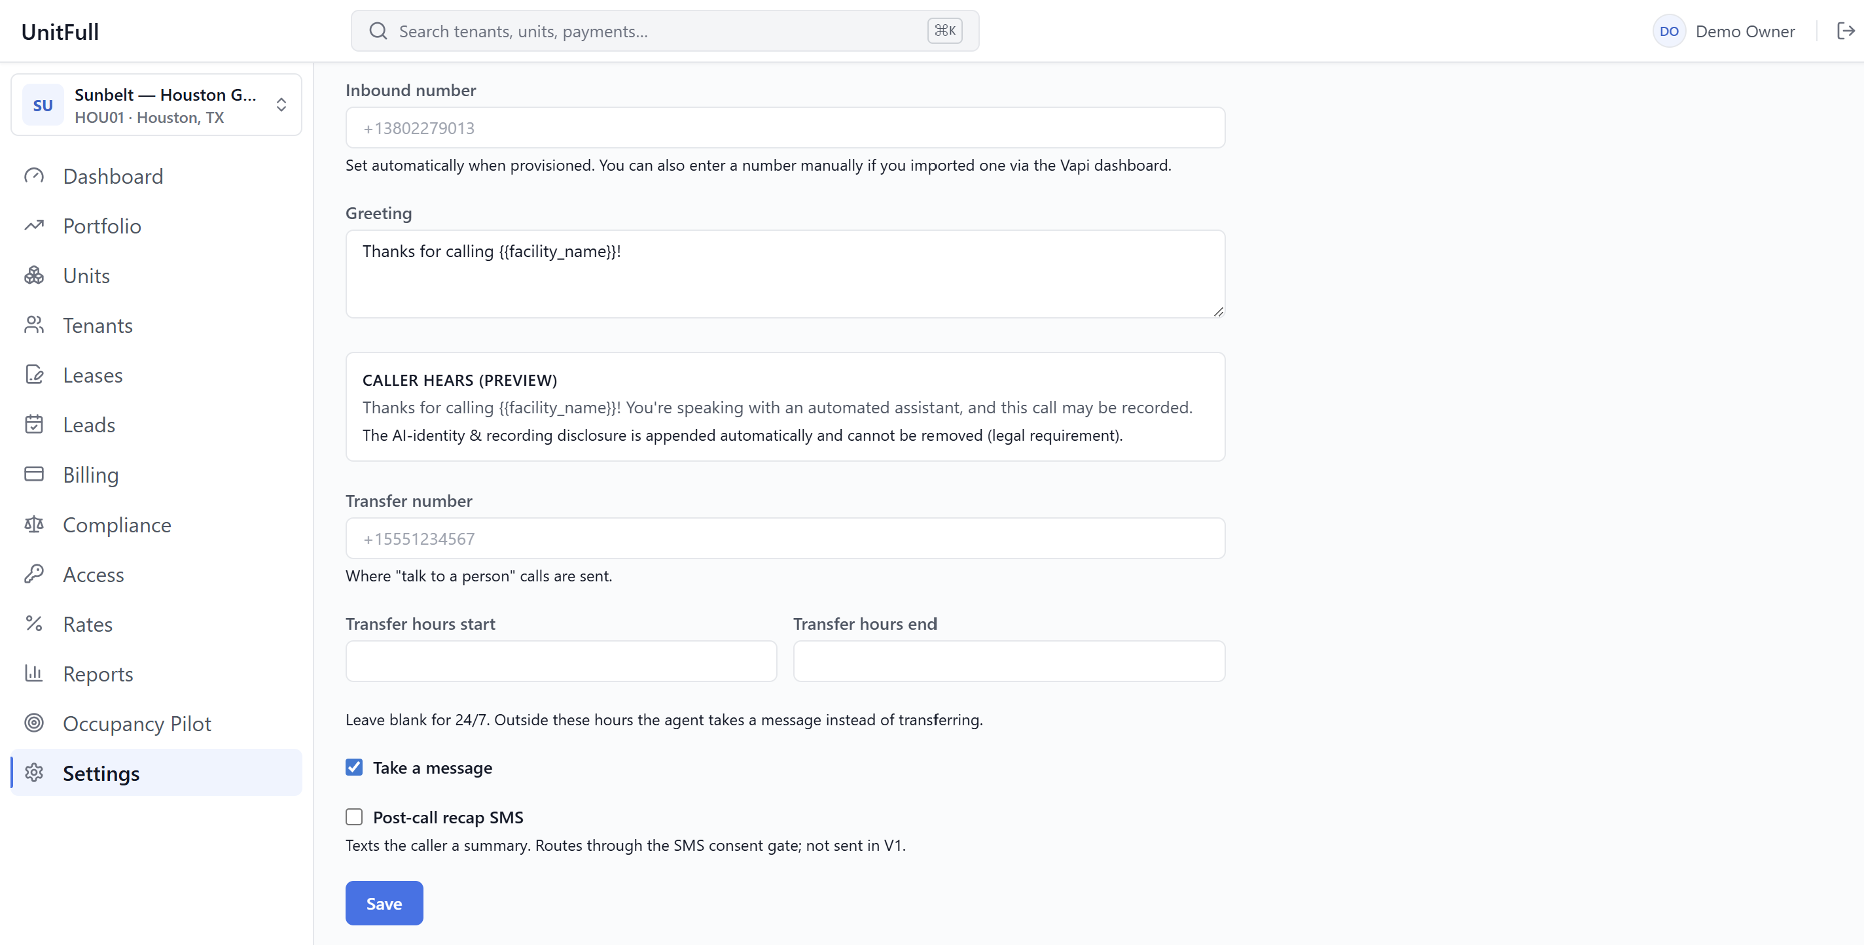
Task: Click the Dashboard gauge icon
Action: (34, 176)
